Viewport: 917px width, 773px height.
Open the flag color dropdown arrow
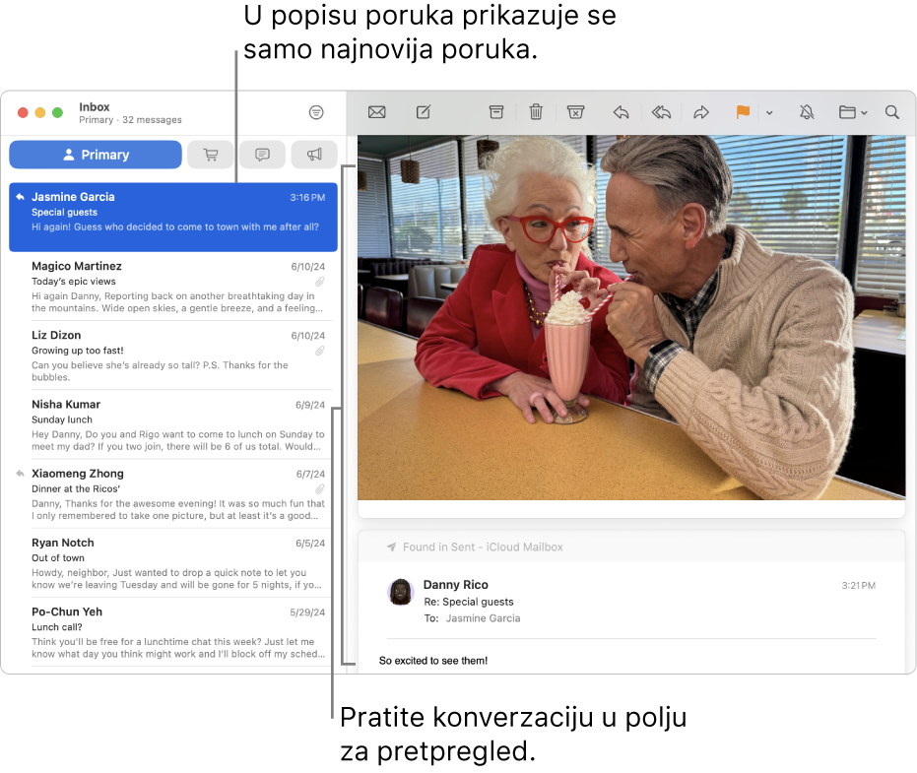click(x=769, y=113)
